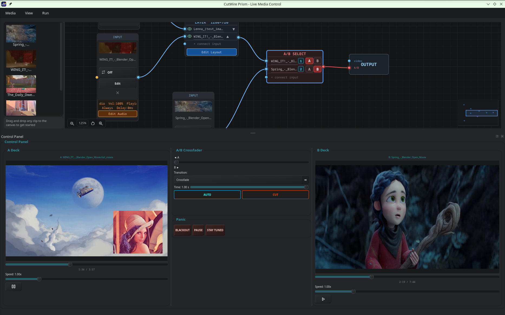Click the layer node output port
This screenshot has height=315, width=505.
coord(238,37)
